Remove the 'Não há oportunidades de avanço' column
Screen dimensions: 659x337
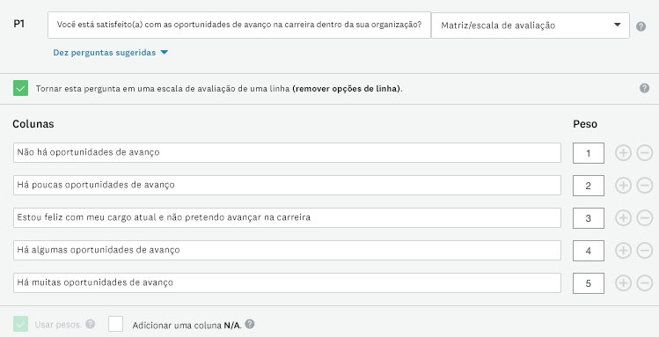[644, 153]
